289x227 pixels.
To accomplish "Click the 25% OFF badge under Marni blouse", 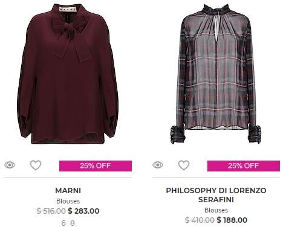I will pos(96,166).
